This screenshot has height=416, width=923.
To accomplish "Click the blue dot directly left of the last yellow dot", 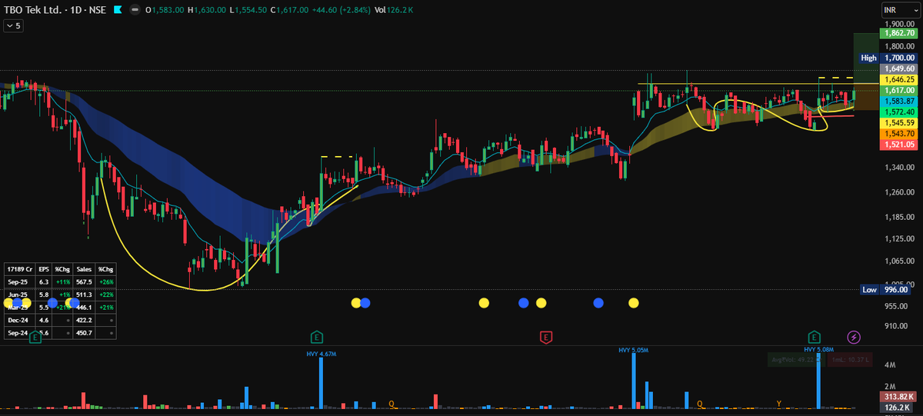I will [x=598, y=303].
